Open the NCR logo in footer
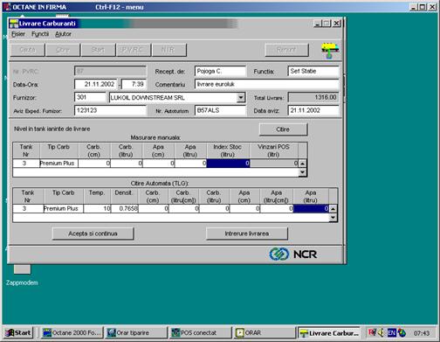The width and height of the screenshot is (440, 342). coord(293,254)
